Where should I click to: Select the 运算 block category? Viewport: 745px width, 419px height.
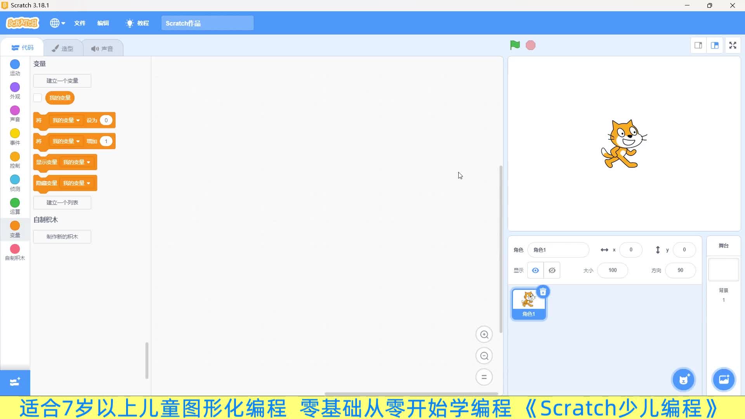pyautogui.click(x=15, y=206)
